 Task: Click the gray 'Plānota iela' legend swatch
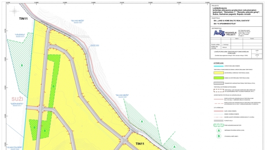click(x=219, y=121)
